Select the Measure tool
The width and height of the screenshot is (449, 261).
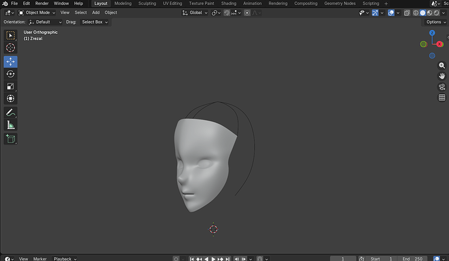coord(10,125)
